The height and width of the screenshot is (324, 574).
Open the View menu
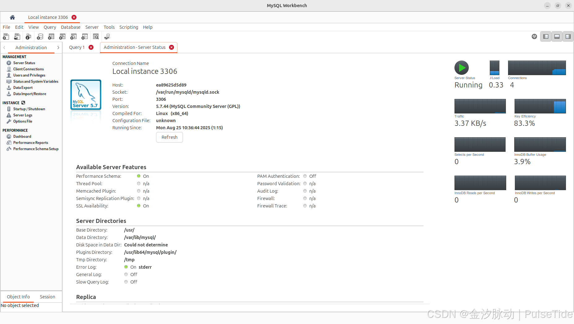coord(33,27)
